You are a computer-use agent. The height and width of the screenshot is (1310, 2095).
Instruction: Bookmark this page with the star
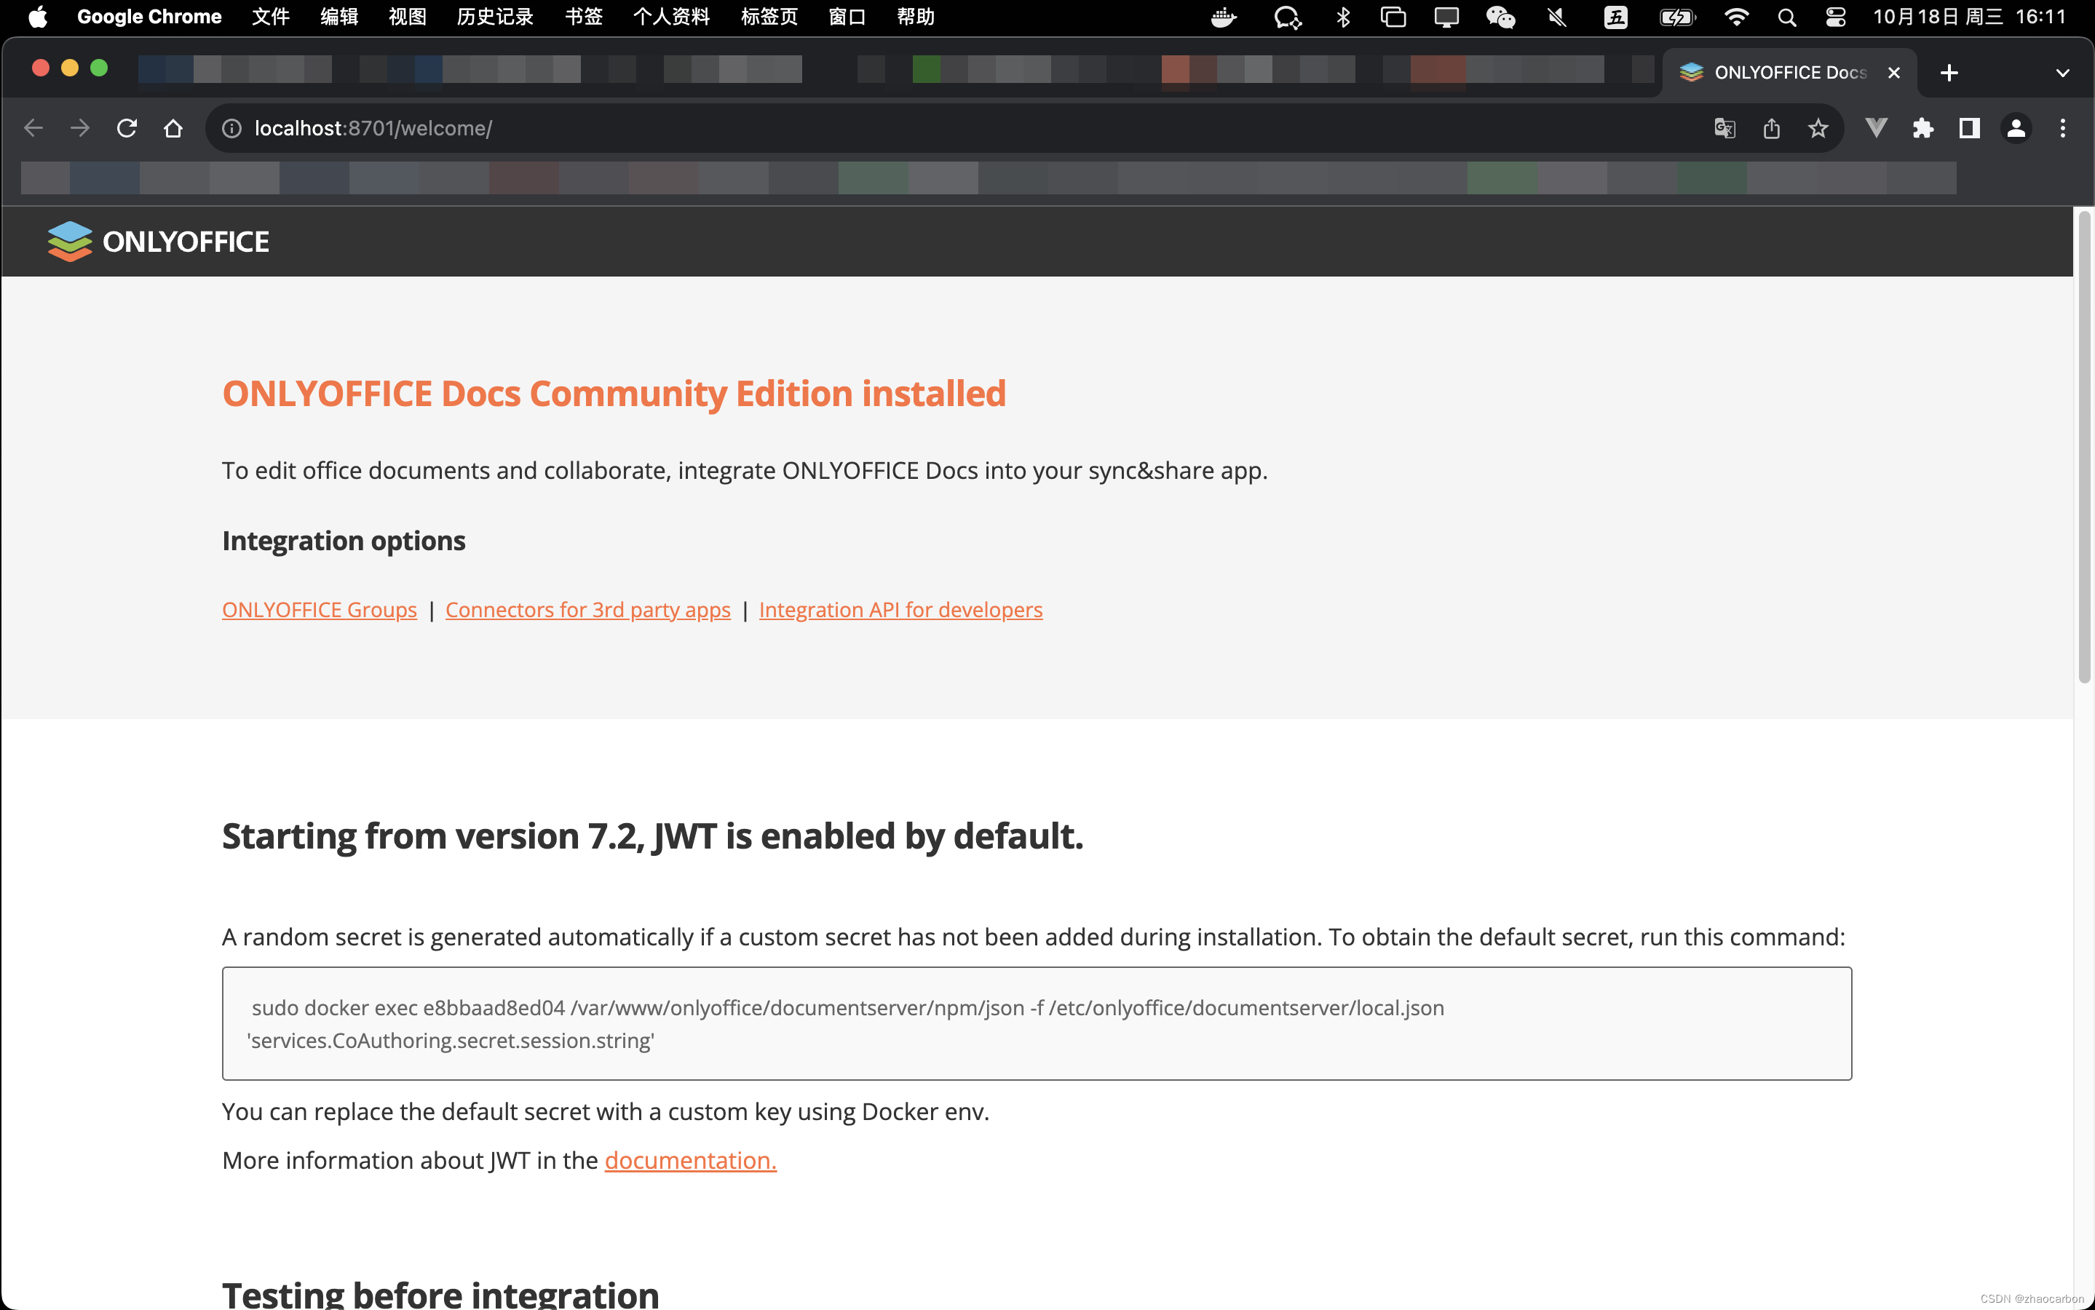click(1818, 128)
